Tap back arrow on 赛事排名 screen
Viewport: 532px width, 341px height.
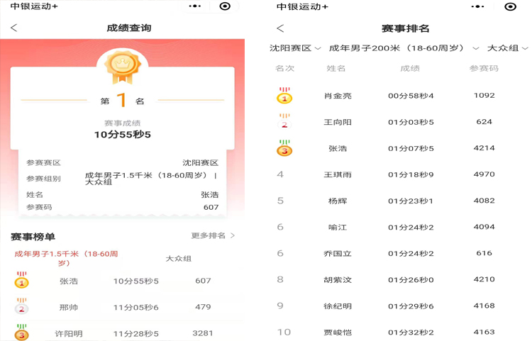pos(280,28)
